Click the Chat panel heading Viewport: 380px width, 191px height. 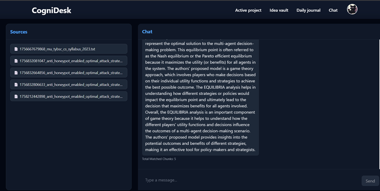tap(147, 32)
